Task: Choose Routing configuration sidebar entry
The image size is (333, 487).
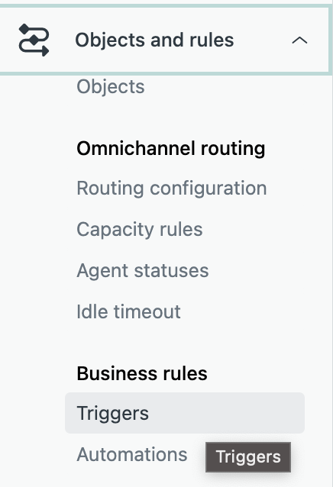Action: pyautogui.click(x=172, y=189)
